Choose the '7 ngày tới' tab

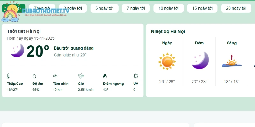136,8
